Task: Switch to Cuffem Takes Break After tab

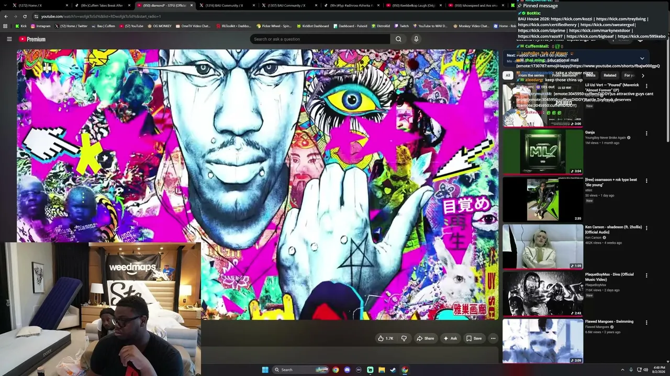Action: tap(102, 5)
